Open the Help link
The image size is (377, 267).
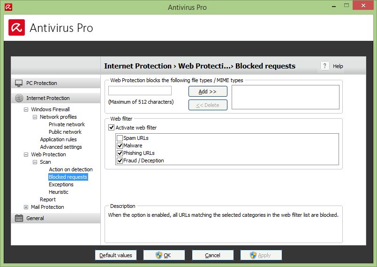point(338,66)
